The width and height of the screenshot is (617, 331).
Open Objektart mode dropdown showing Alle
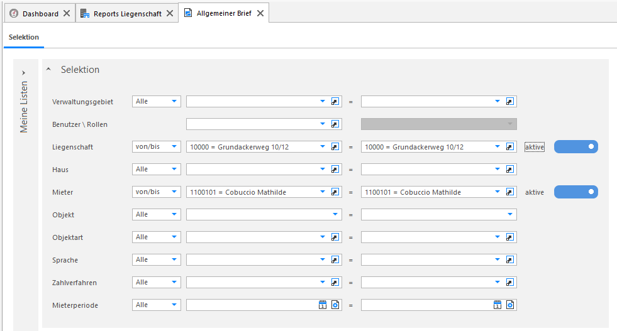pos(156,237)
